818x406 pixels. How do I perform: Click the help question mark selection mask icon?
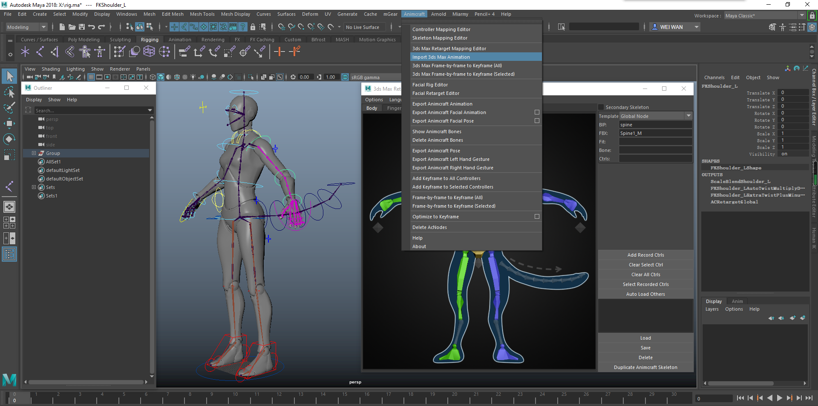(x=243, y=27)
